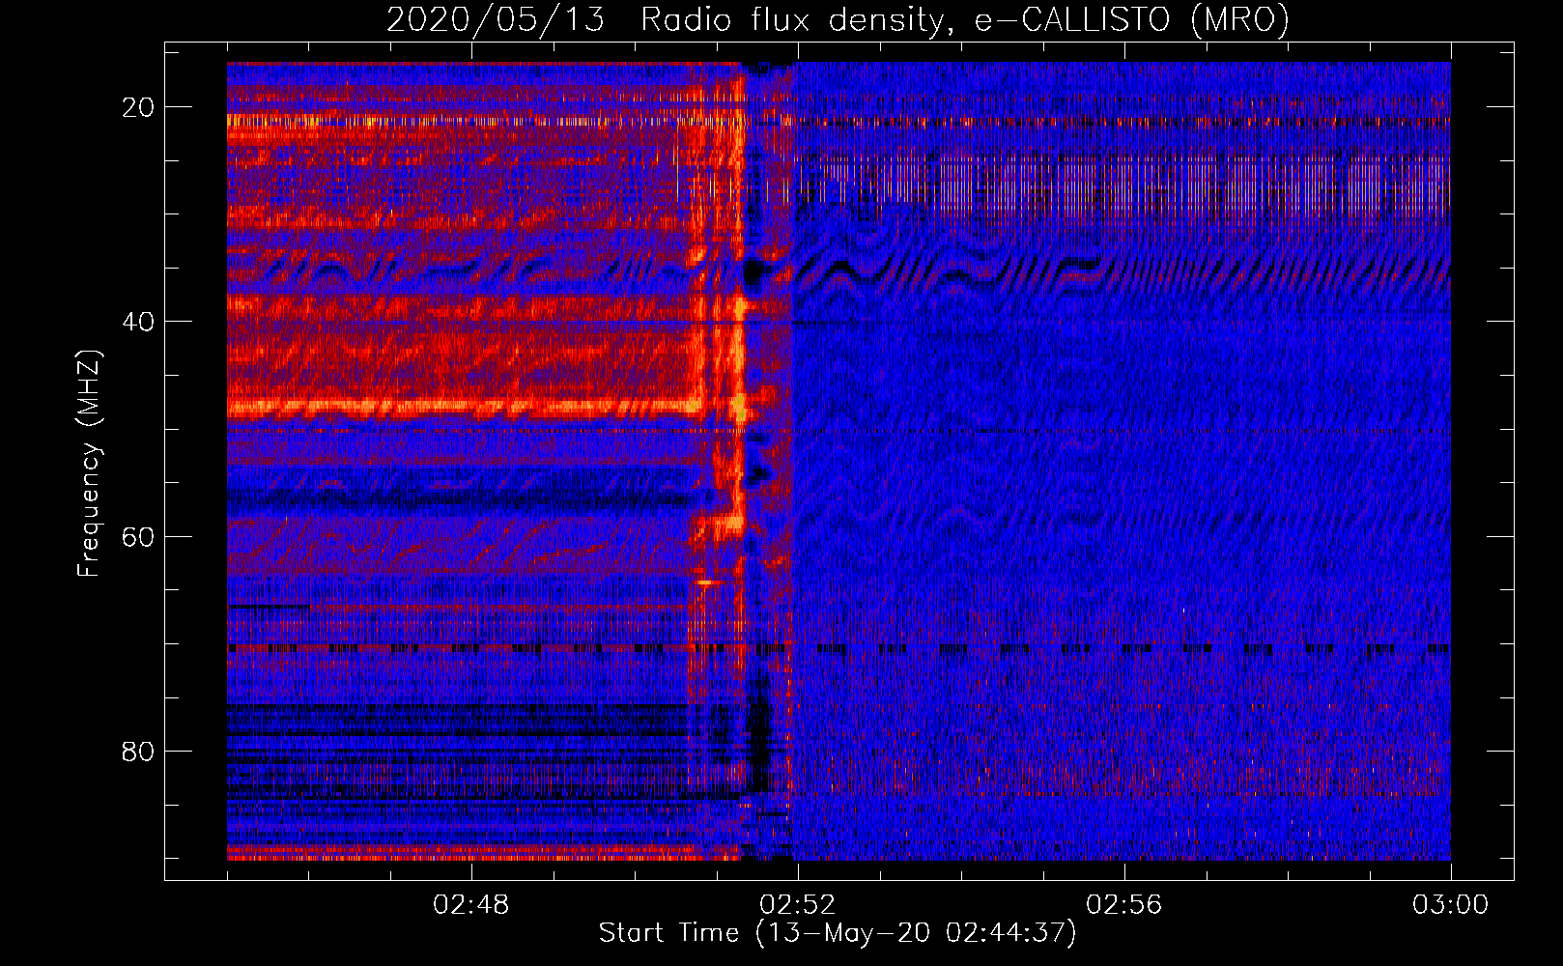
Task: Click the '02:52' time tick label
Action: click(797, 905)
